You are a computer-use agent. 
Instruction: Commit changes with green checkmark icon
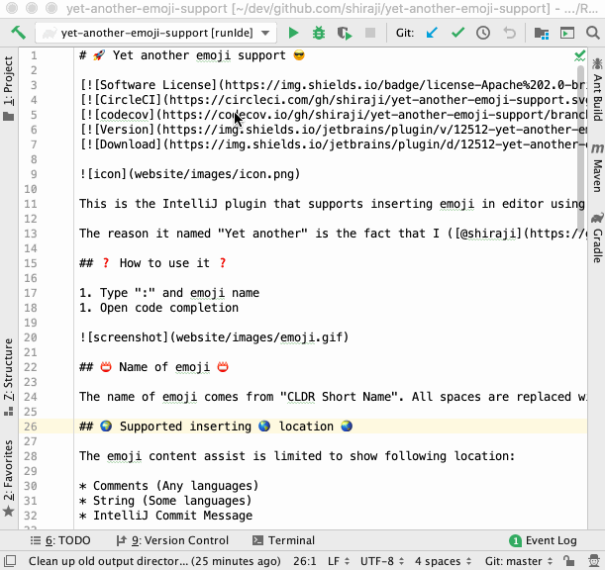[x=457, y=34]
